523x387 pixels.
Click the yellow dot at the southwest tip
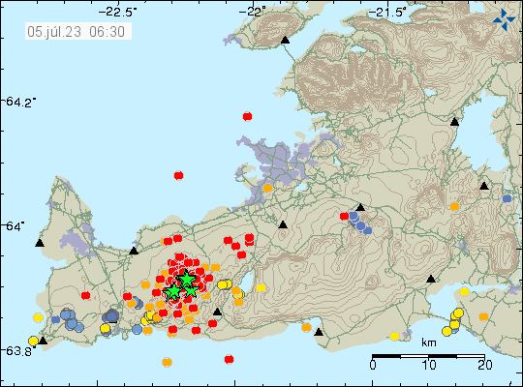33,341
